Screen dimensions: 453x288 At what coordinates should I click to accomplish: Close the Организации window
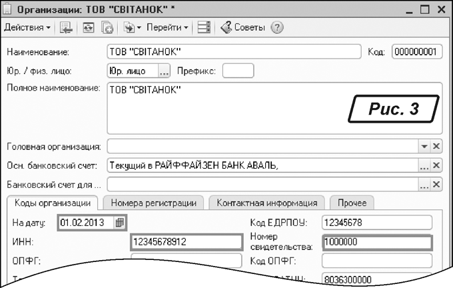click(x=442, y=9)
